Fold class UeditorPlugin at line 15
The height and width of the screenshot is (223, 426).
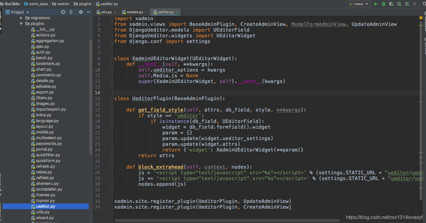pos(112,98)
